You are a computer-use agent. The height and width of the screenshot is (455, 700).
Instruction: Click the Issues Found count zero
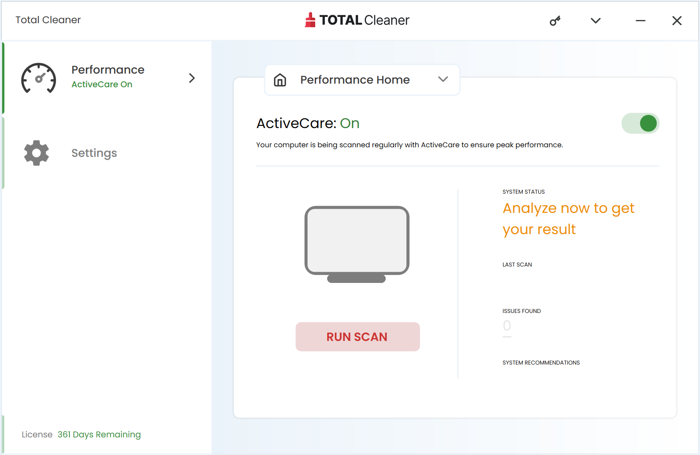pos(507,326)
